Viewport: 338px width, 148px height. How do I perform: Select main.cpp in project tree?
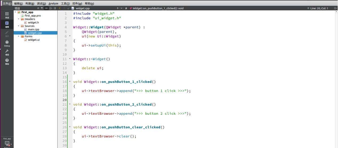coord(33,30)
